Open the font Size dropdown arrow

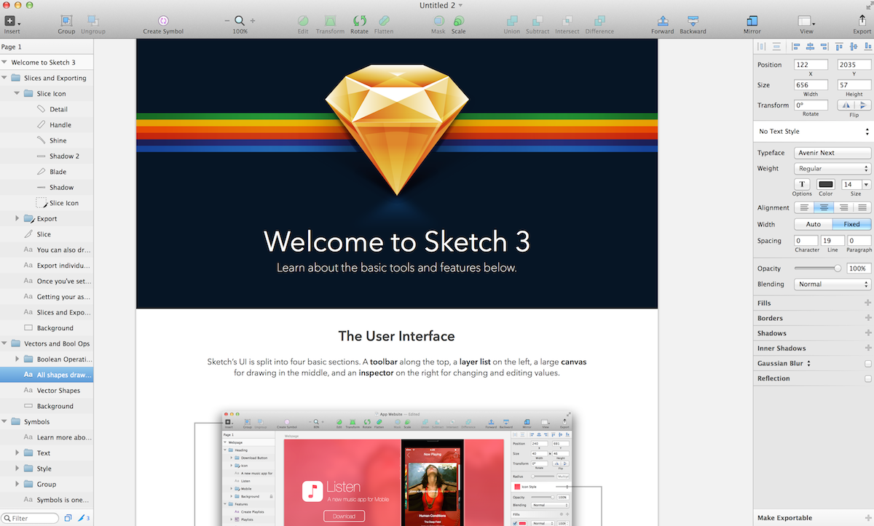(866, 185)
